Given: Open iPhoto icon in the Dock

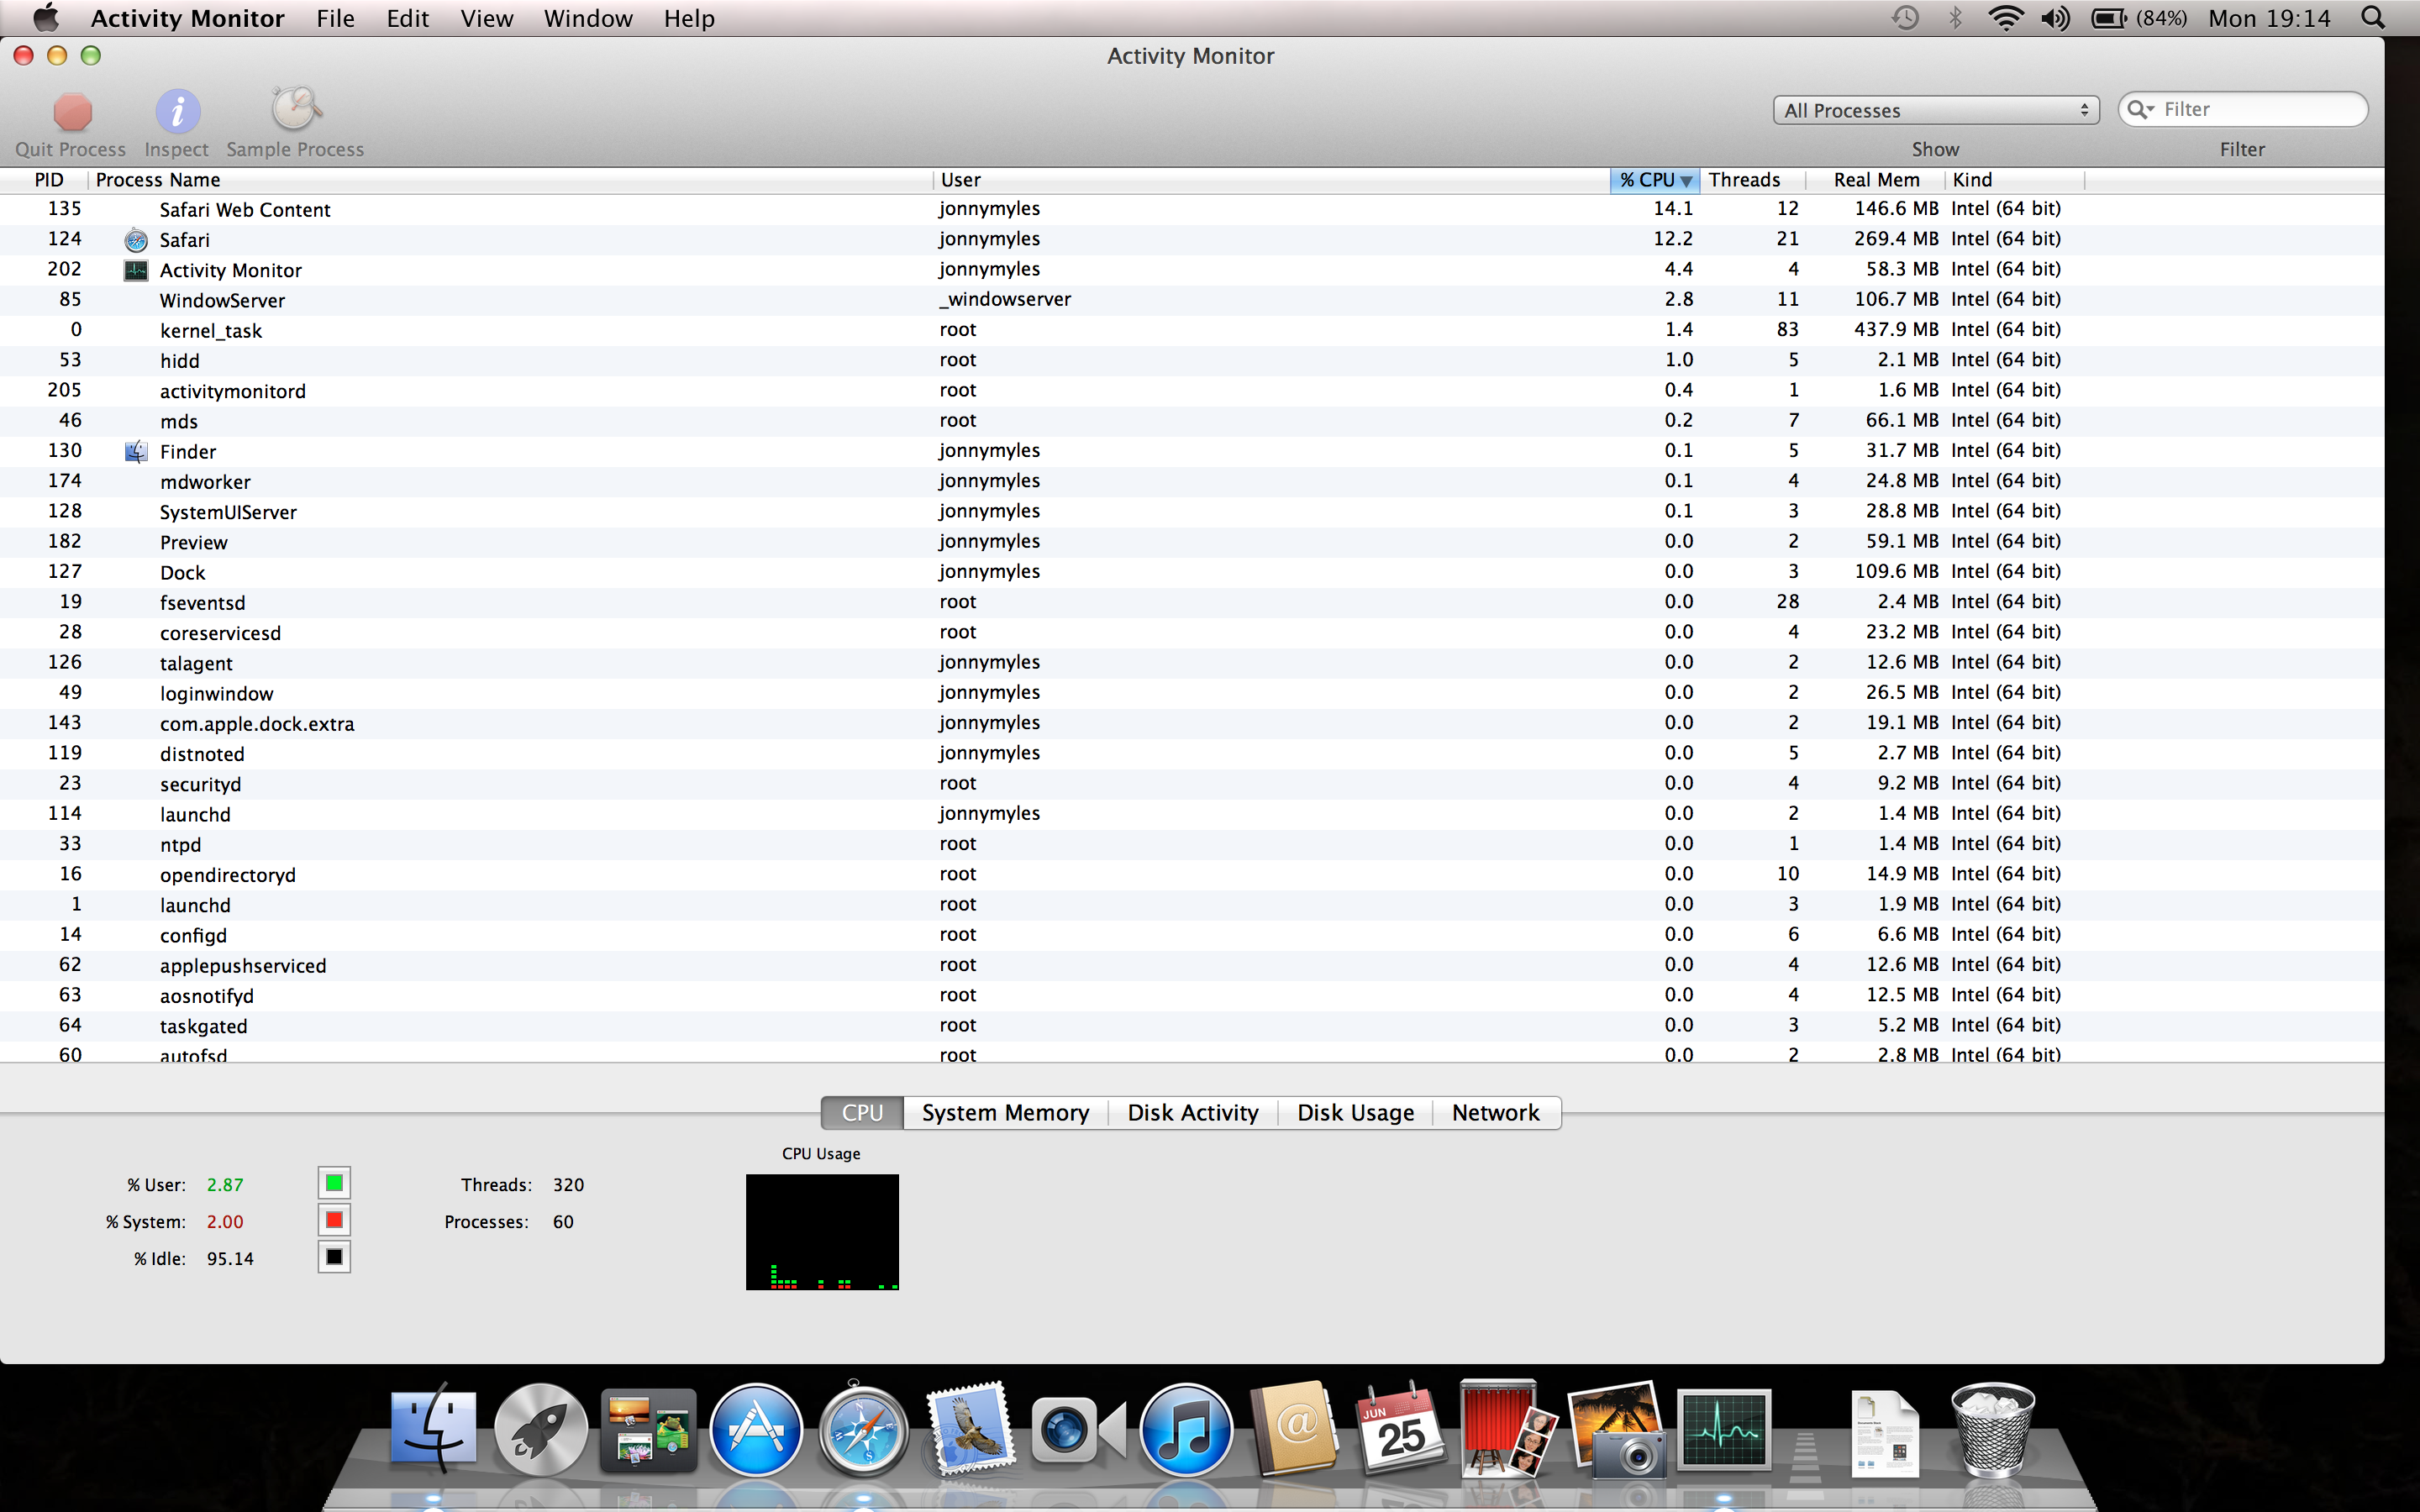Looking at the screenshot, I should (1617, 1430).
